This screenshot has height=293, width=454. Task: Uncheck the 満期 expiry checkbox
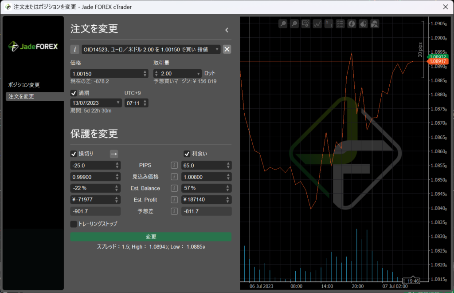click(x=74, y=93)
